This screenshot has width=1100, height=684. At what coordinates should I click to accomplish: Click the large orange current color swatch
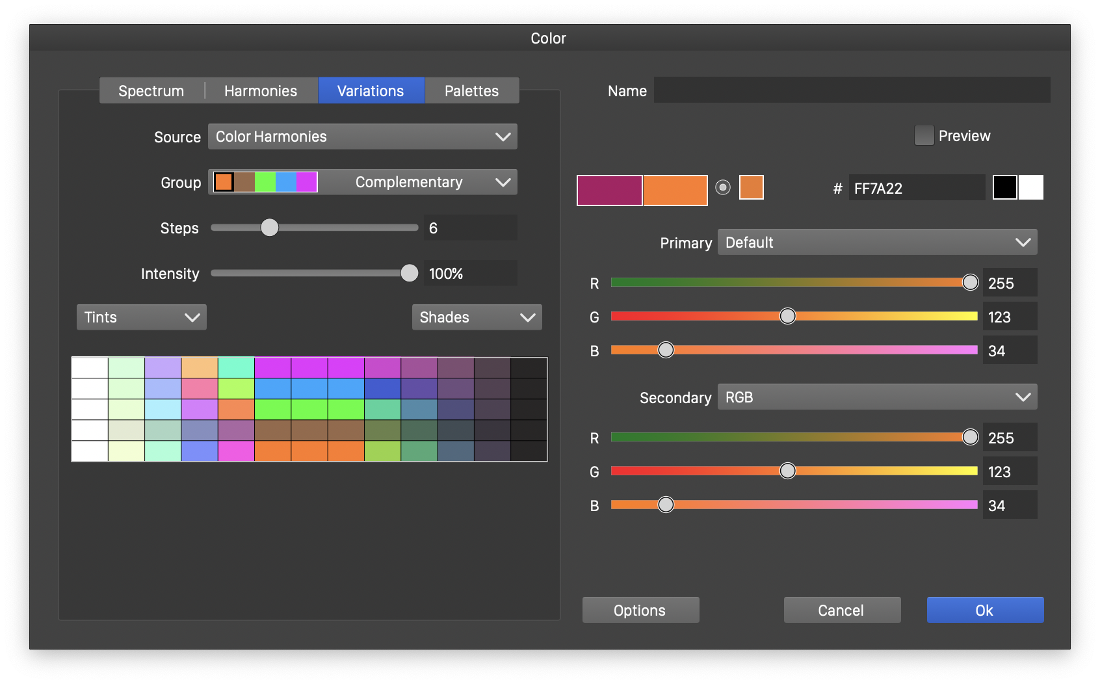pos(675,191)
